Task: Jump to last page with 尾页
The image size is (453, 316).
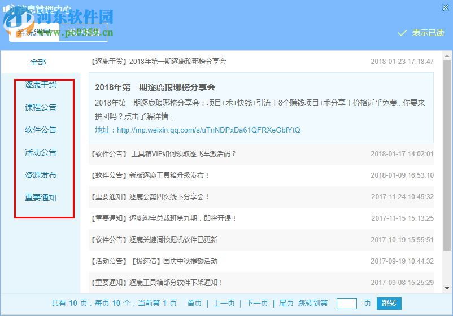Action: [x=286, y=303]
